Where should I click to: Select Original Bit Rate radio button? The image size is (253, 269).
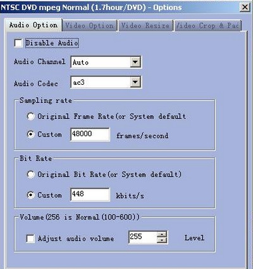[30, 174]
